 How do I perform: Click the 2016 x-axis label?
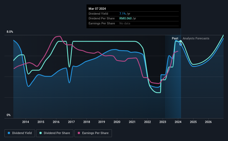coord(56,122)
